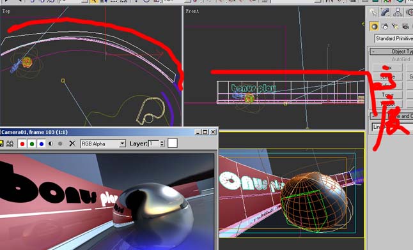The width and height of the screenshot is (413, 250).
Task: Click the Layer spinner arrows
Action: pyautogui.click(x=162, y=143)
